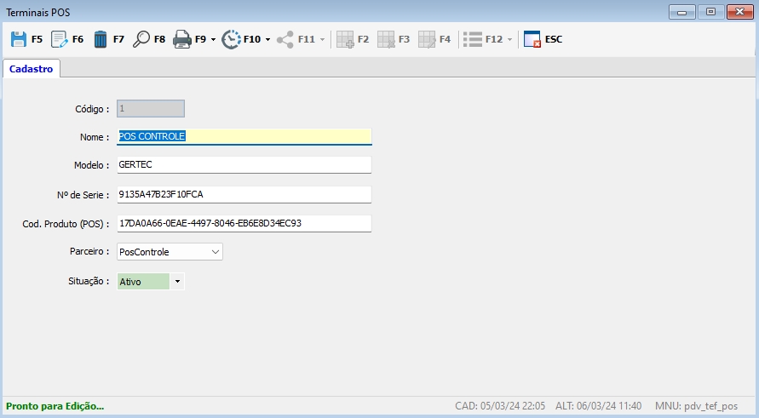The image size is (759, 418).
Task: Click into the Nº de Serie field
Action: pyautogui.click(x=244, y=194)
